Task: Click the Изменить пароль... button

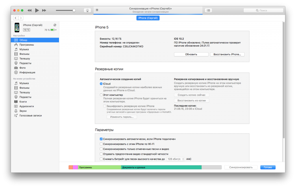Action: [x=122, y=117]
